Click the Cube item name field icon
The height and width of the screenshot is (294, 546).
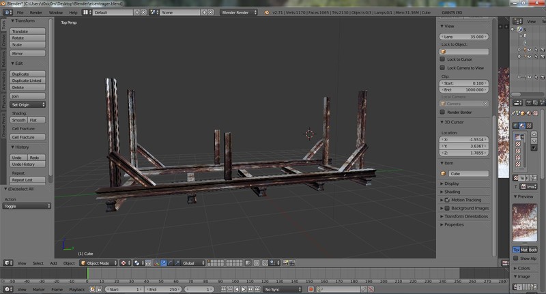(x=444, y=173)
